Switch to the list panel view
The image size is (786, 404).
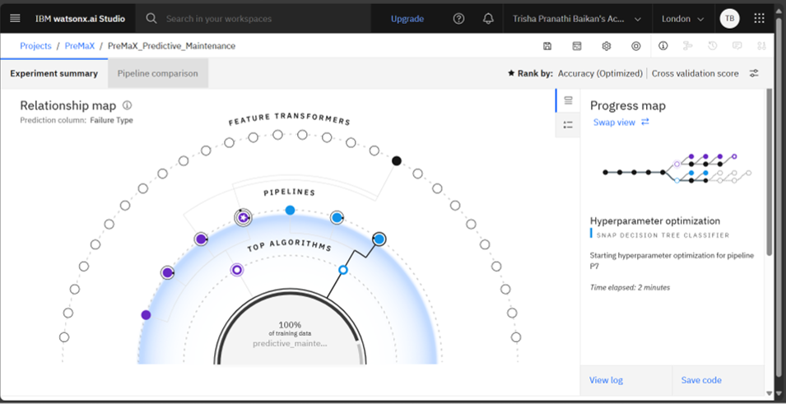[x=568, y=125]
